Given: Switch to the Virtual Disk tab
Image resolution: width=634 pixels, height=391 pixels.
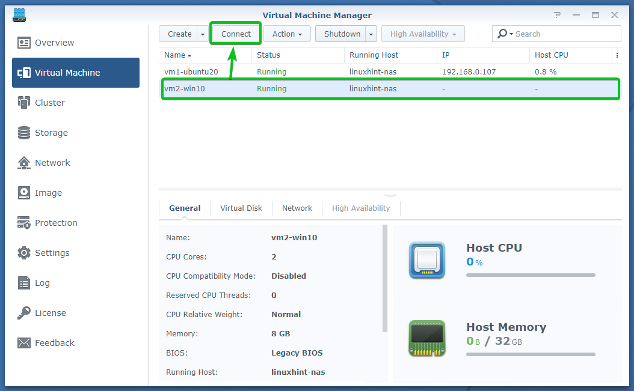Looking at the screenshot, I should (241, 208).
